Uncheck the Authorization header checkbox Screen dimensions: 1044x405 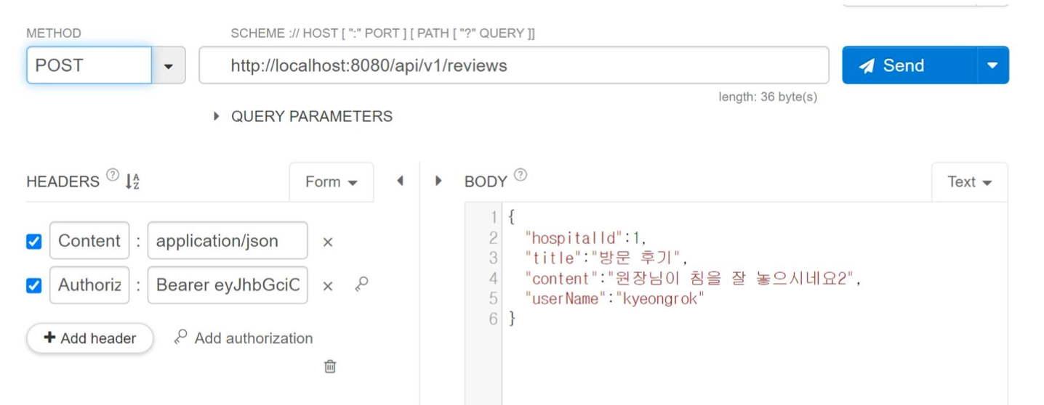tap(33, 286)
